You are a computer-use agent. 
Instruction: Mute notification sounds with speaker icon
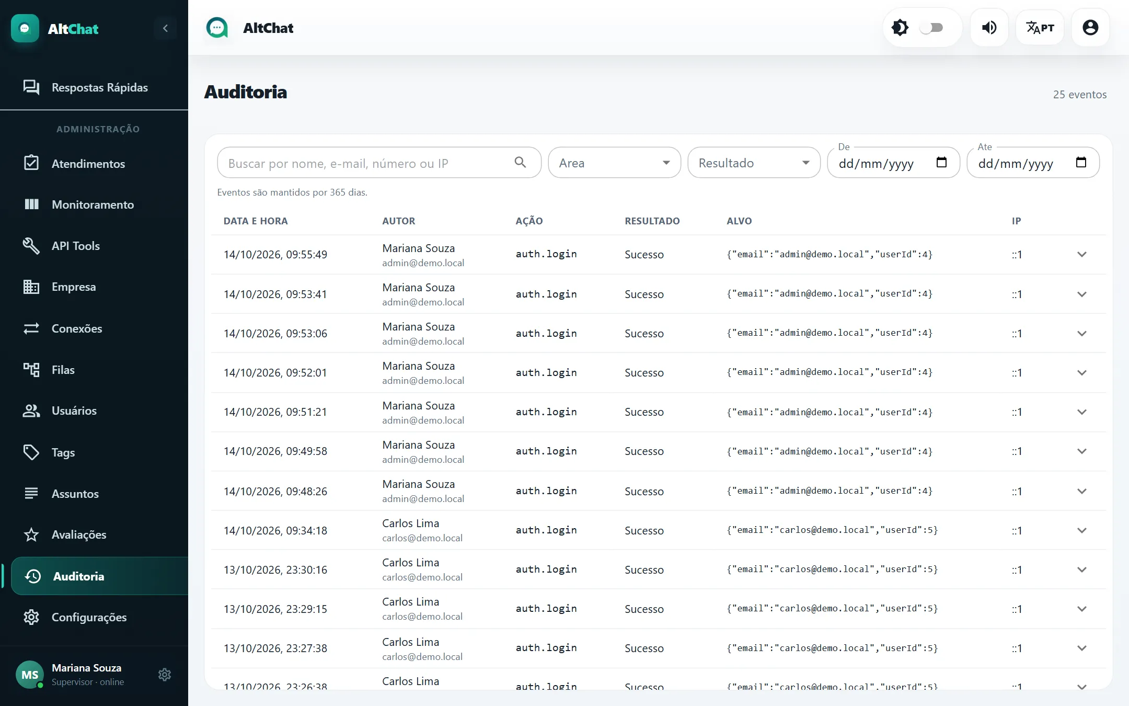pyautogui.click(x=989, y=28)
